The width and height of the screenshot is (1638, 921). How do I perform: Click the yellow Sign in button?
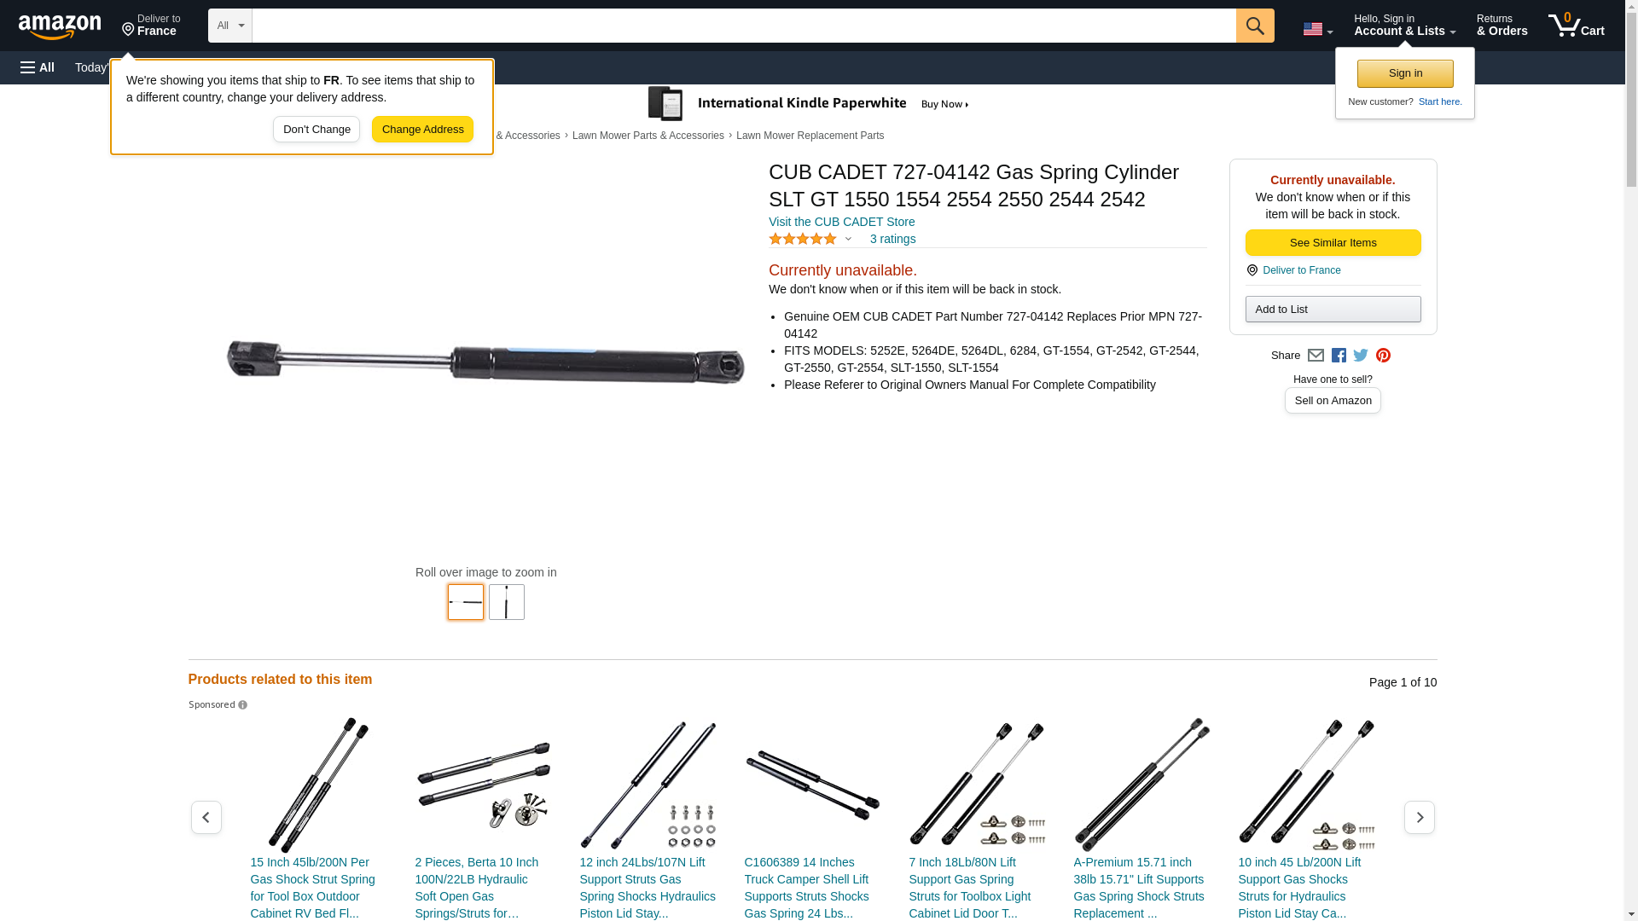pyautogui.click(x=1405, y=73)
